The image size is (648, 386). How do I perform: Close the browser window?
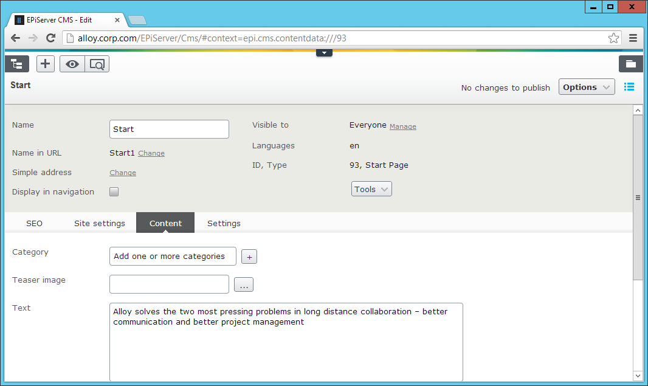click(x=632, y=7)
